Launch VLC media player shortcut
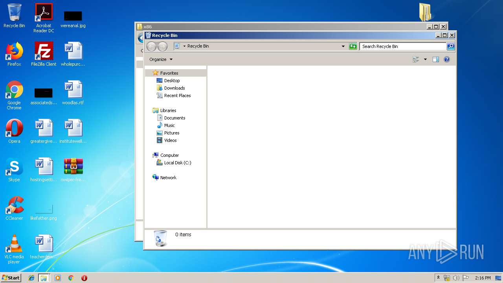The height and width of the screenshot is (283, 503). (x=14, y=249)
